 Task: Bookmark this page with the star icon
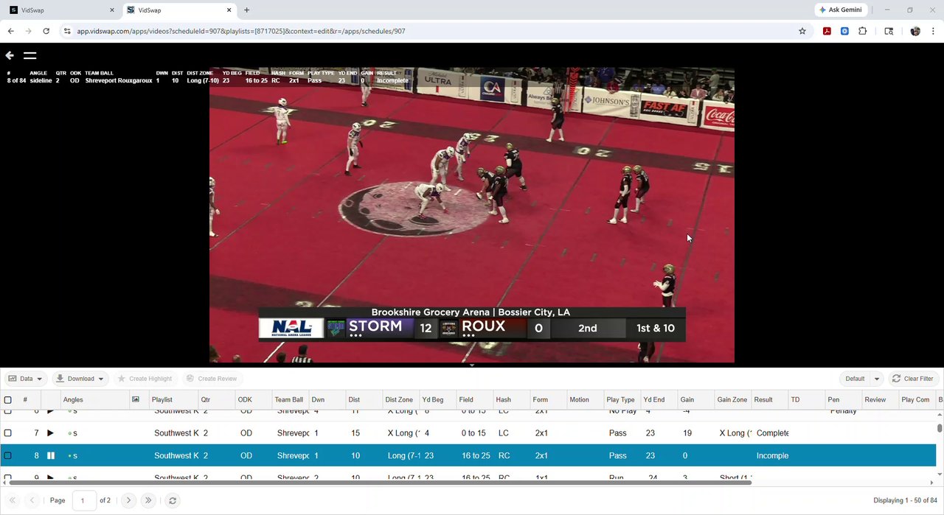pos(802,31)
